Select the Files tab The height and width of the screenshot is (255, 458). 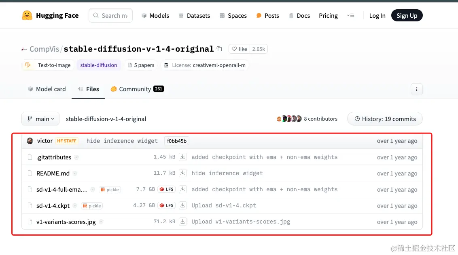click(88, 89)
